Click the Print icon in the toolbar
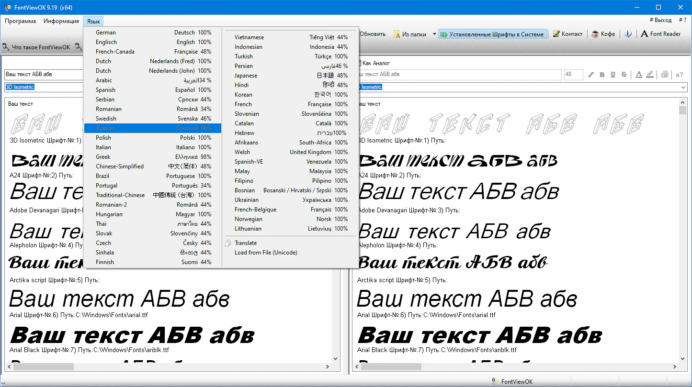Screen dimensions: 692x387 pyautogui.click(x=665, y=75)
